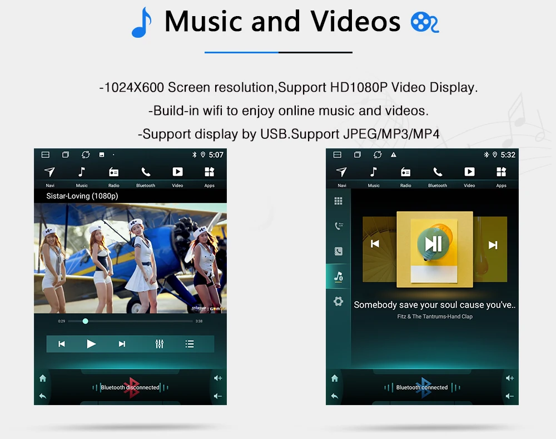Image resolution: width=556 pixels, height=439 pixels.
Task: Play the Sistar-Loving video
Action: (x=91, y=343)
